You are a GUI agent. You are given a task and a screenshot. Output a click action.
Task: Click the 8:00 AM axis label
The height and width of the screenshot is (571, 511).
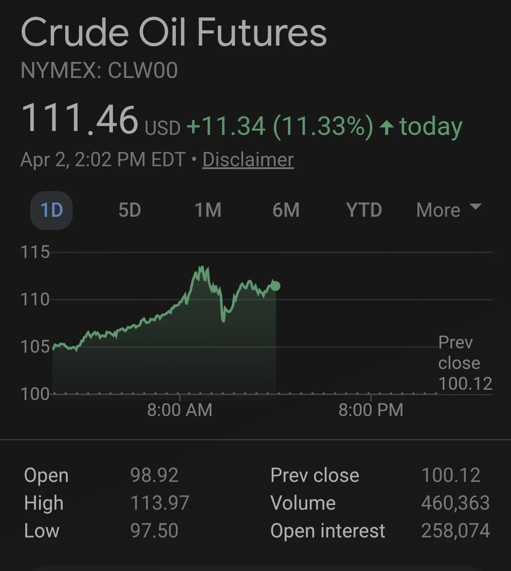(x=179, y=410)
